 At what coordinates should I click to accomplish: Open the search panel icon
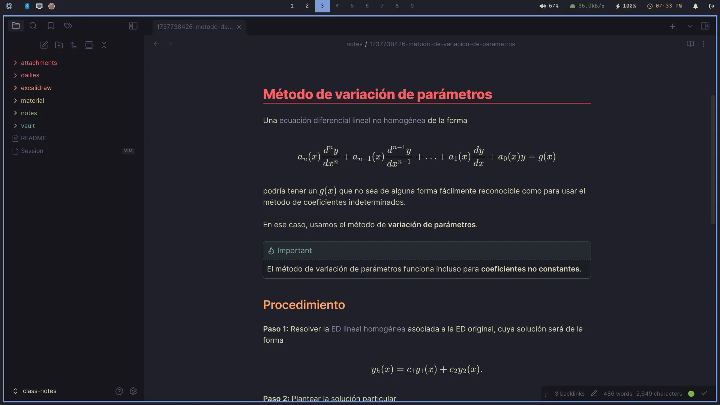pyautogui.click(x=33, y=26)
